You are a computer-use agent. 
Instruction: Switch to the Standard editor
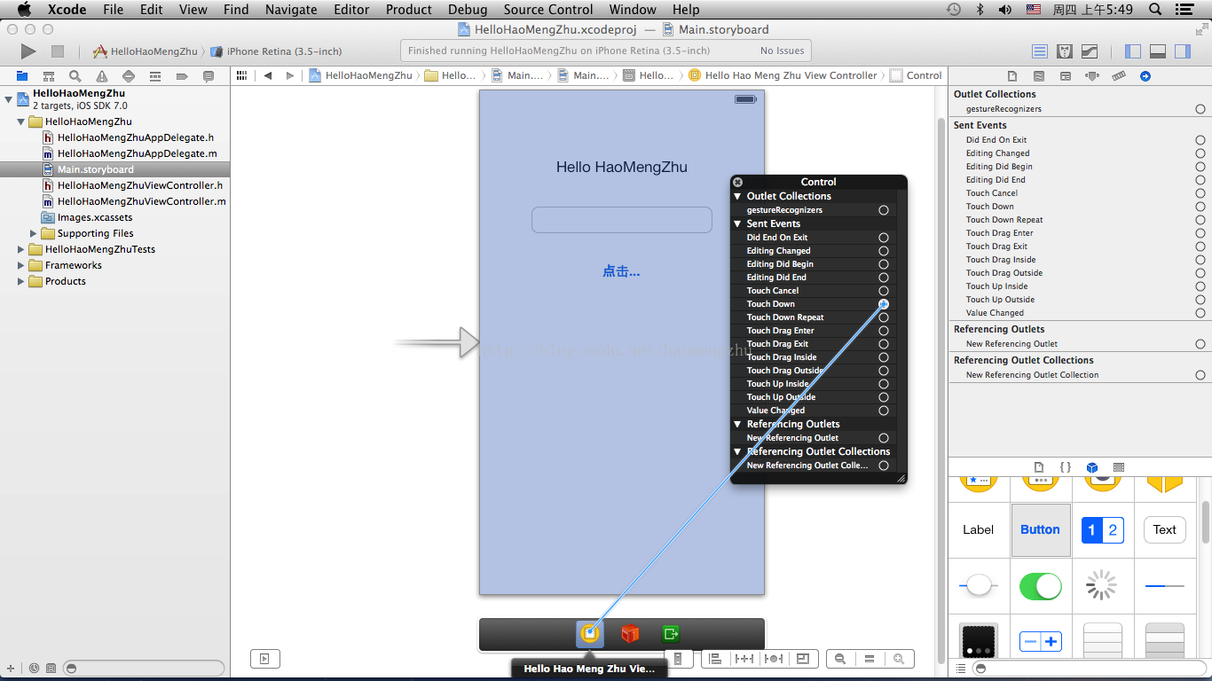(1040, 51)
